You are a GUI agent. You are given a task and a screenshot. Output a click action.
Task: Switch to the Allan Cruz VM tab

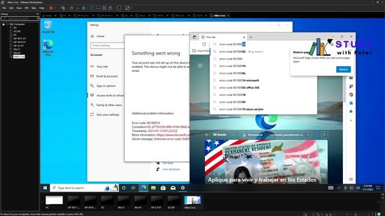click(x=219, y=16)
